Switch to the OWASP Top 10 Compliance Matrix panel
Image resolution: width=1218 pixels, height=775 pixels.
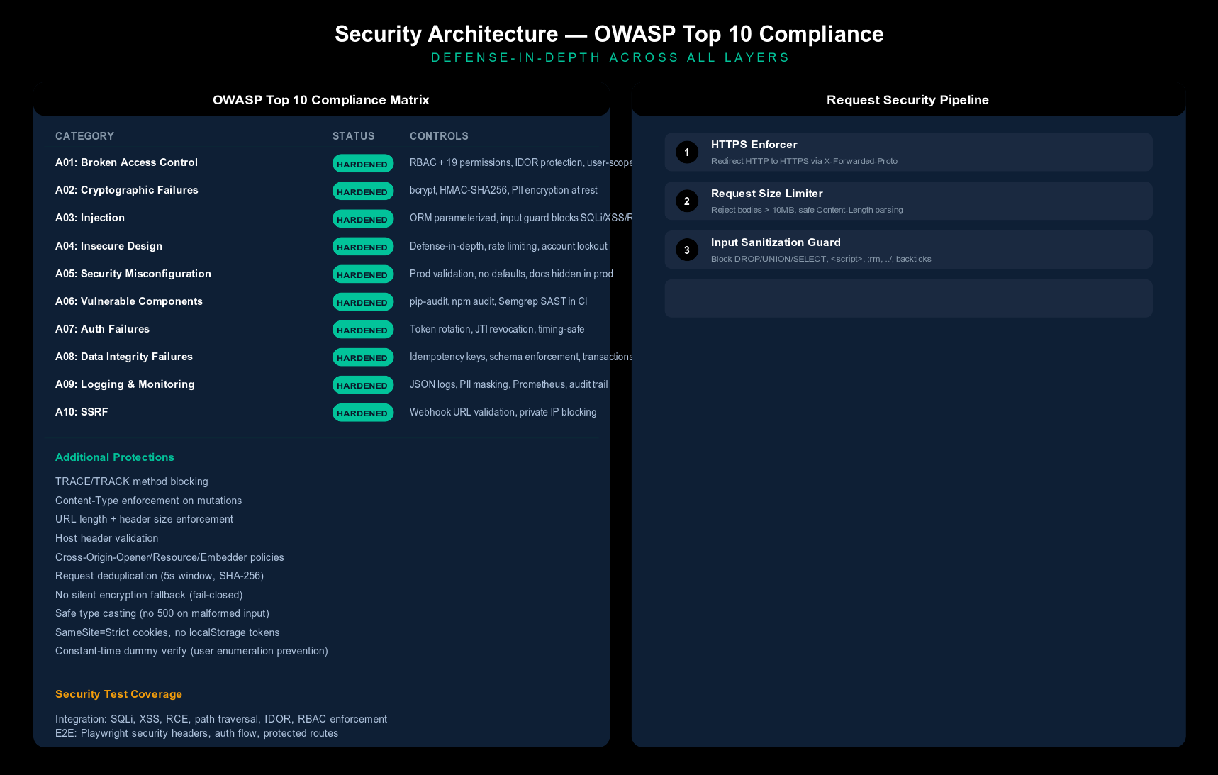(x=321, y=100)
